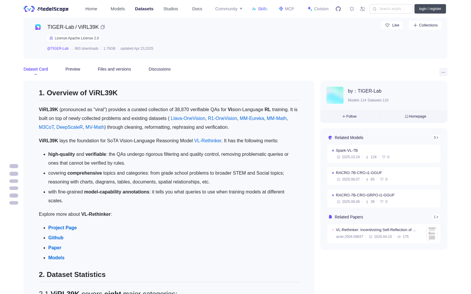Jump using the first outline marker on left
The width and height of the screenshot is (471, 294).
coord(14,166)
